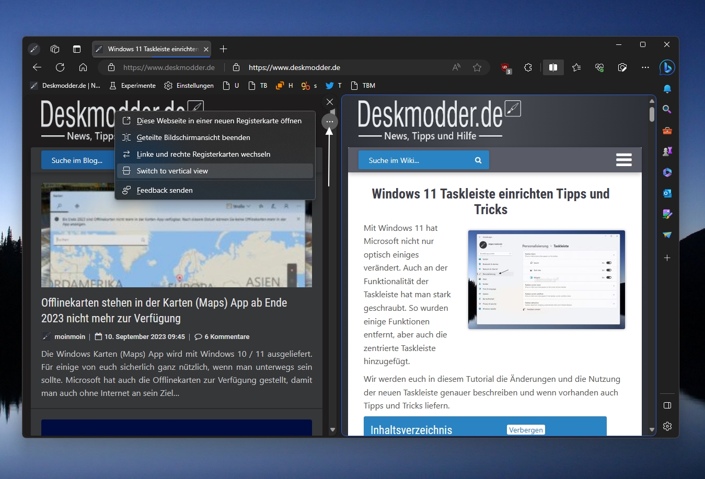Open the uBlock Origin extension
This screenshot has width=705, height=479.
tap(505, 68)
